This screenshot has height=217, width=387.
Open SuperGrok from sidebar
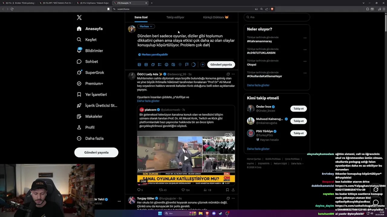click(90, 72)
